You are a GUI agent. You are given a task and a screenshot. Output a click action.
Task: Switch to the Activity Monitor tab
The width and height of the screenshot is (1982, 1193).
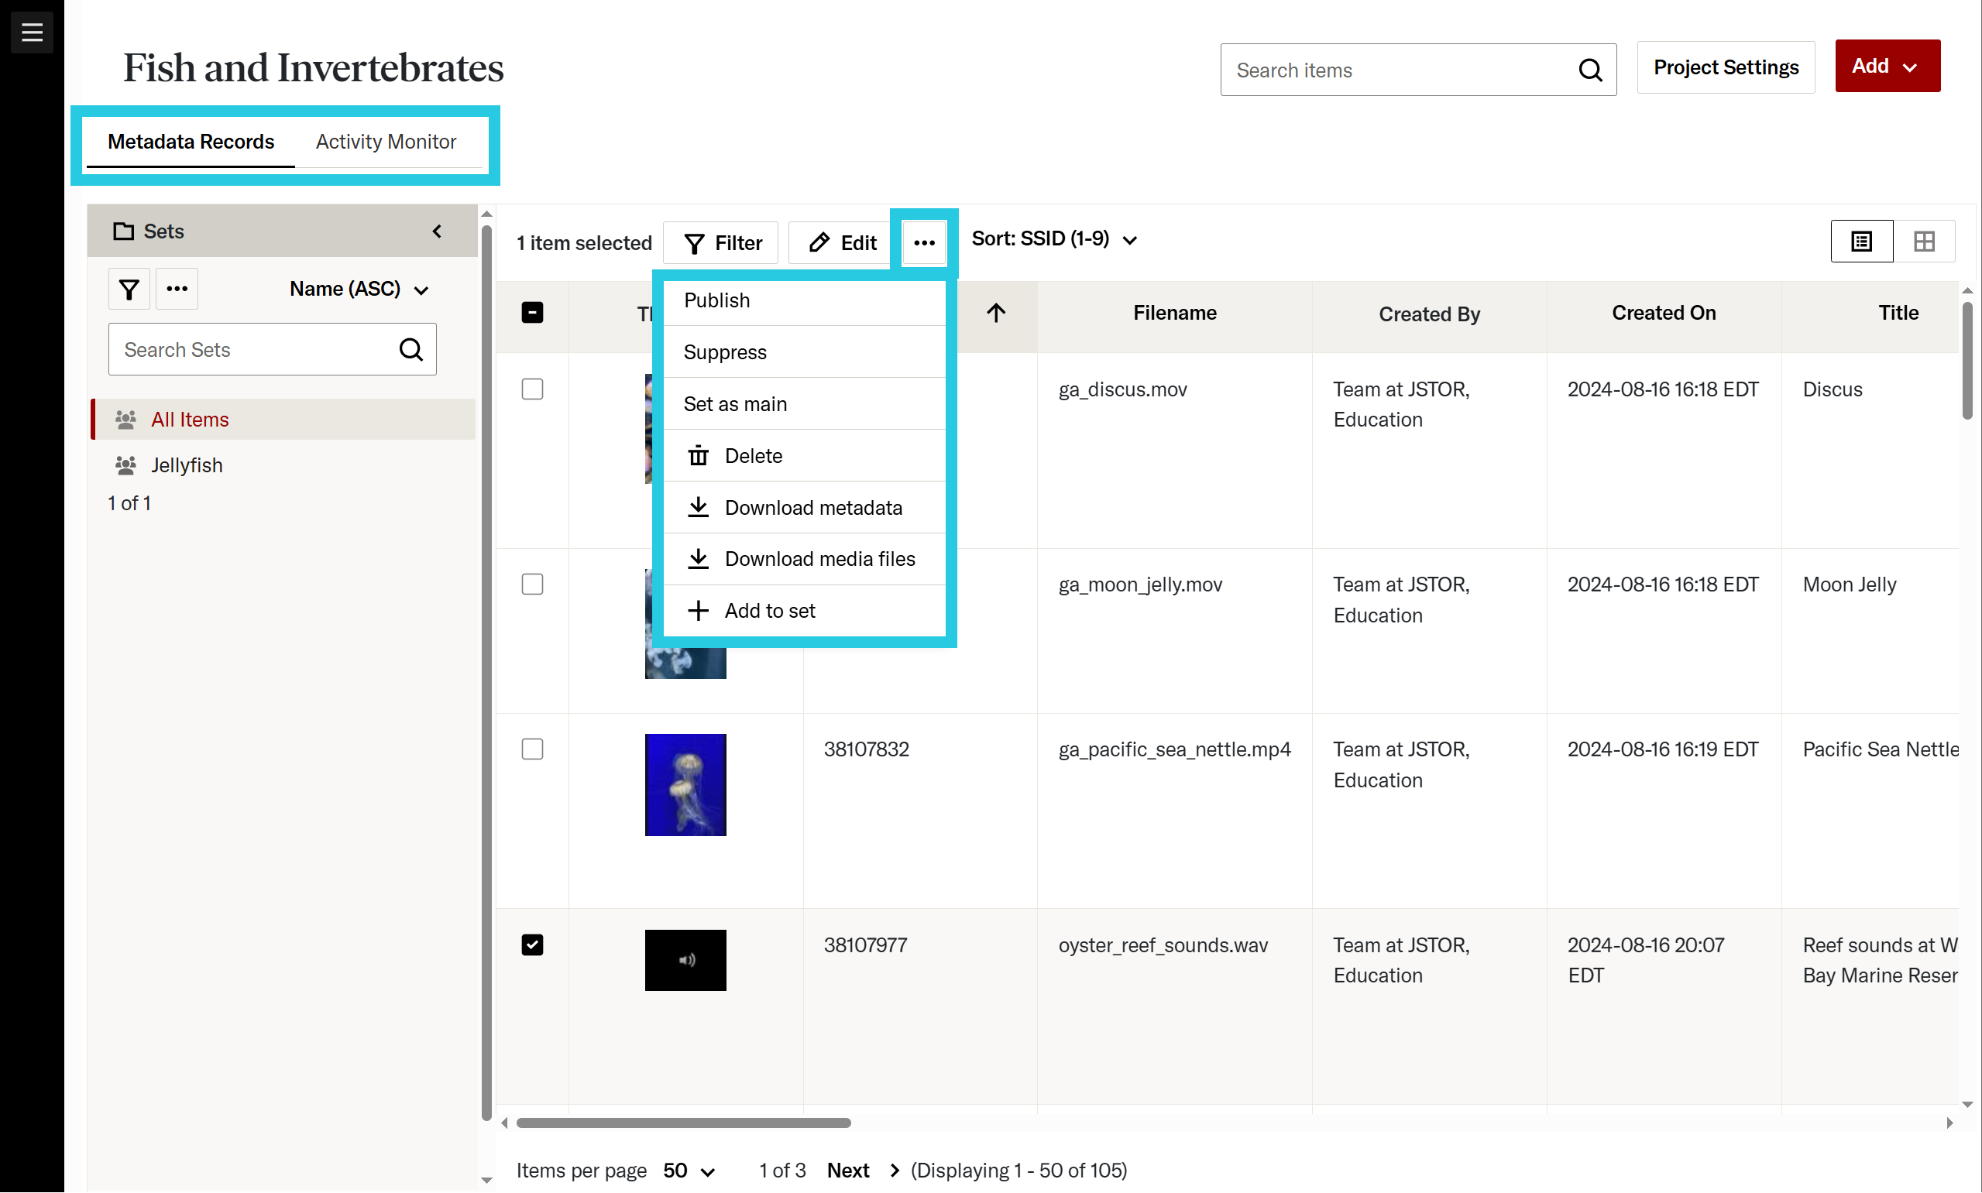point(386,142)
